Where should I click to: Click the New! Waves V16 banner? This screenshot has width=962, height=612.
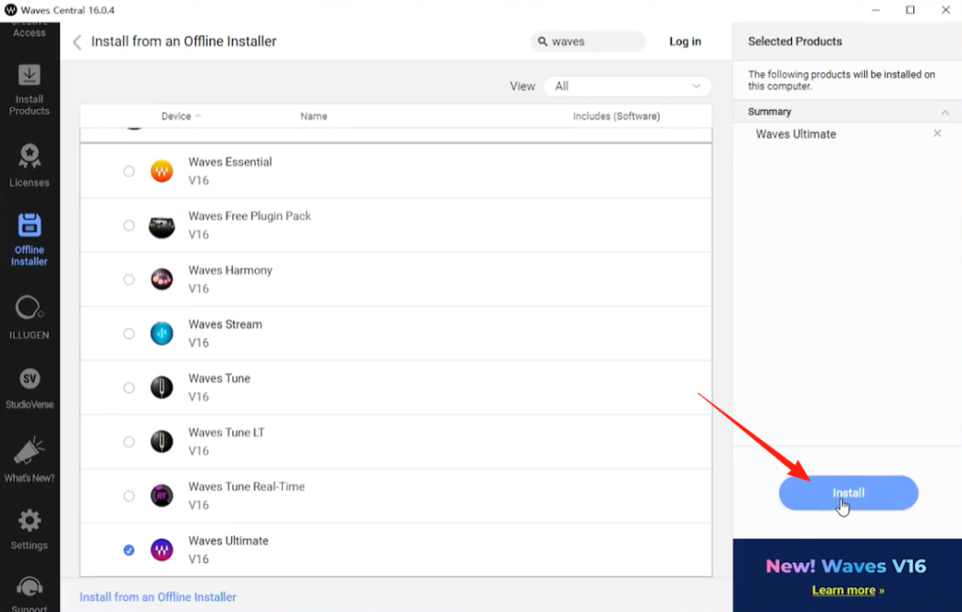[x=847, y=575]
